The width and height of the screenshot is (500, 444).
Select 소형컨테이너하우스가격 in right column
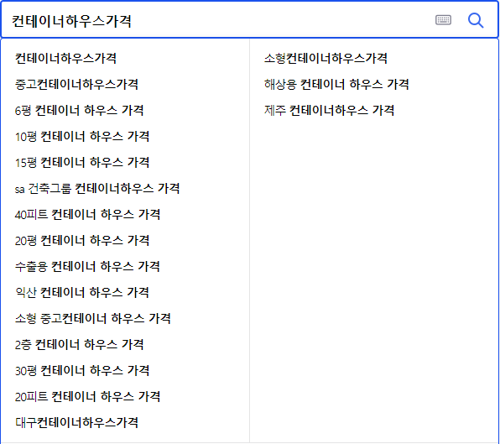tap(326, 59)
